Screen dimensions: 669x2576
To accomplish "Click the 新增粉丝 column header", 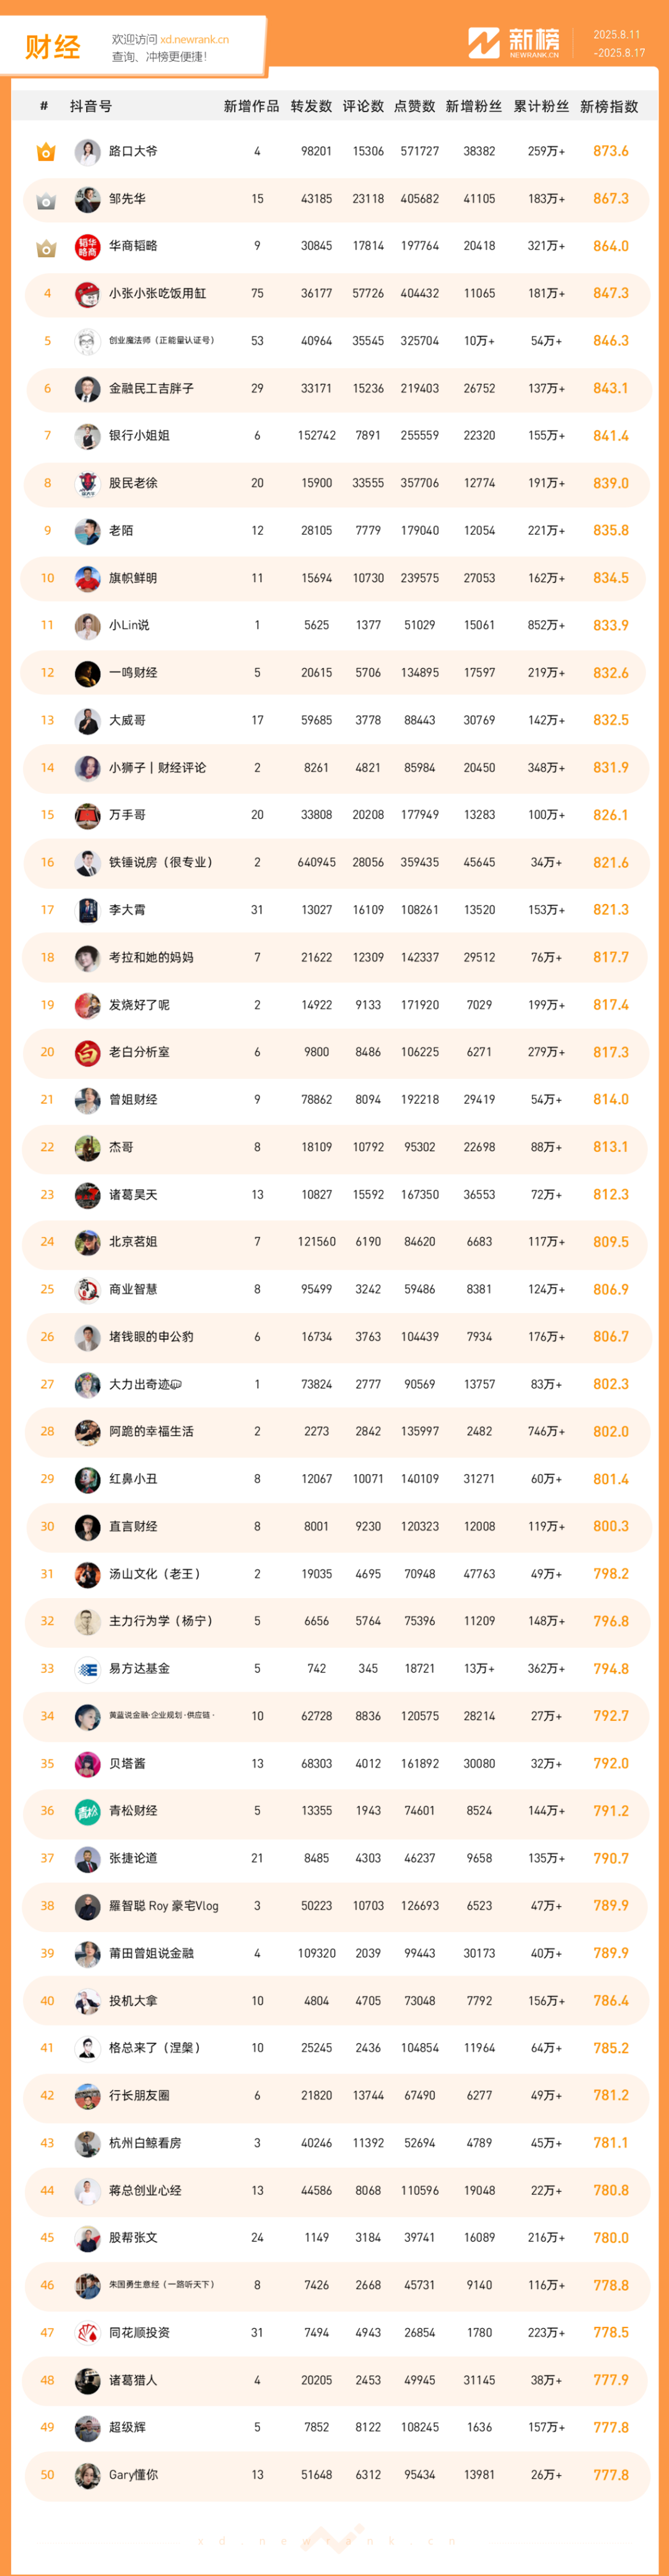I will pyautogui.click(x=474, y=106).
